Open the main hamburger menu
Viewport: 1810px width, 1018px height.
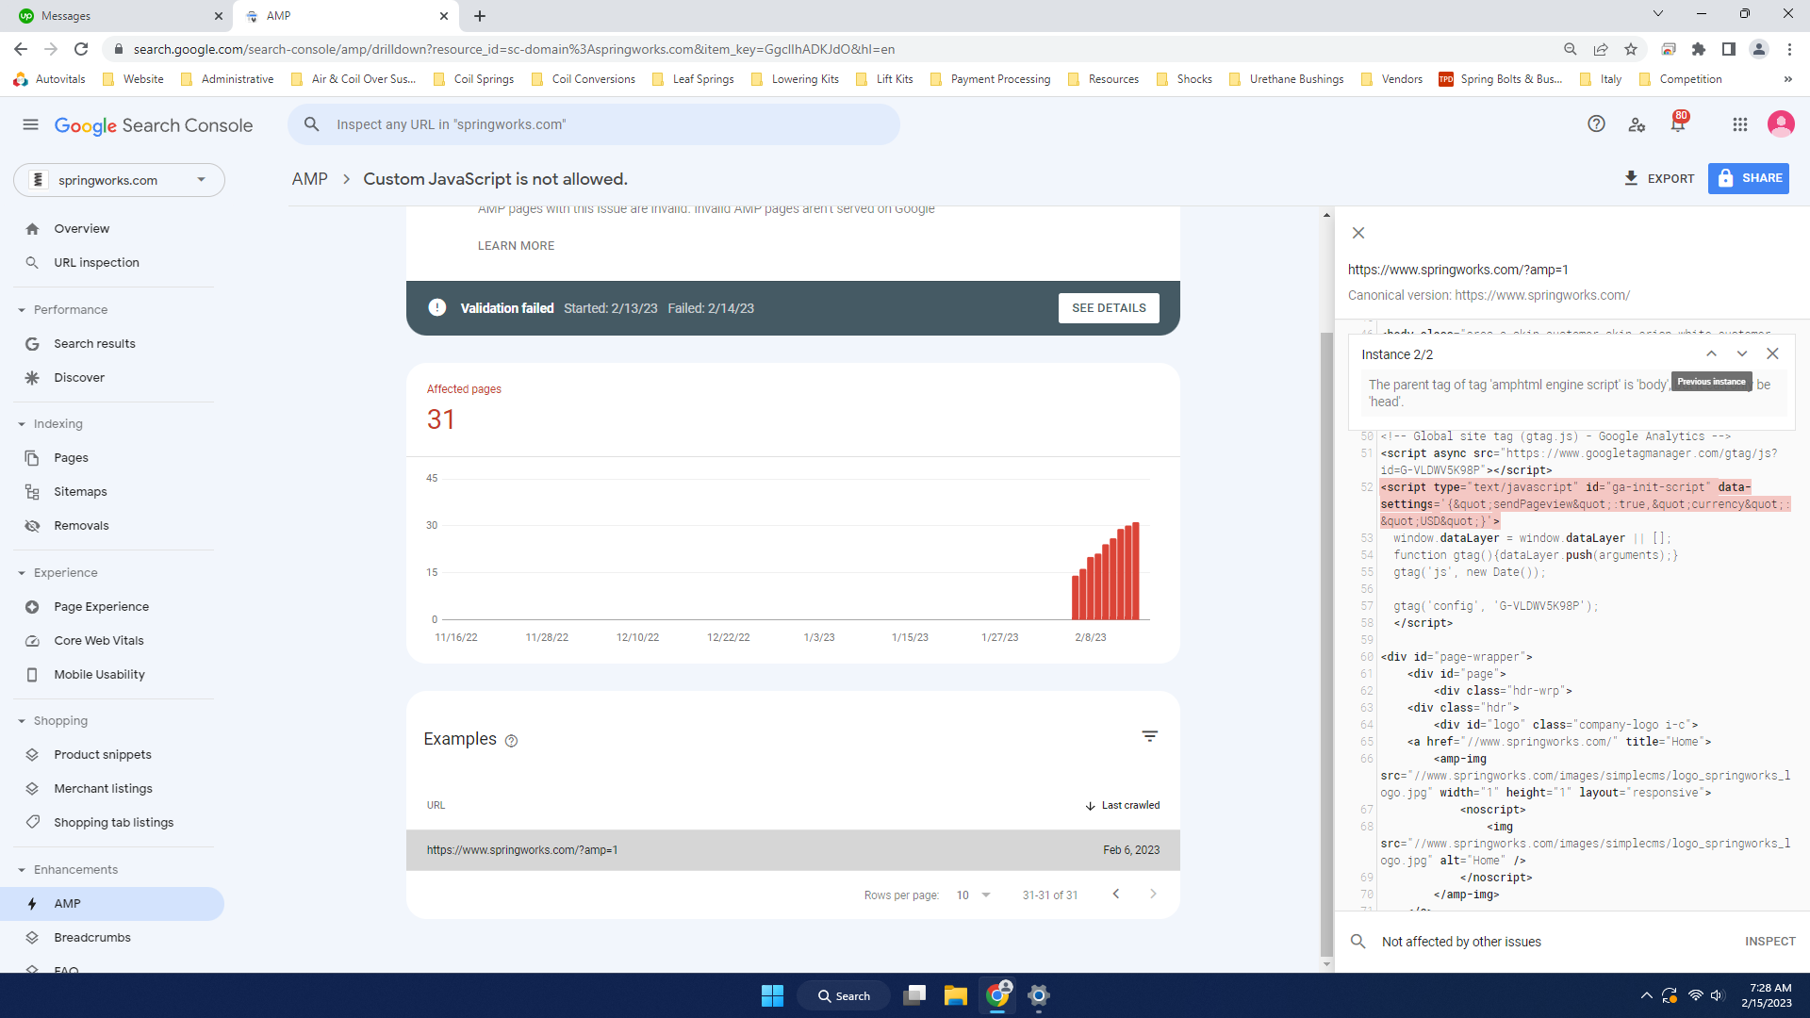point(30,124)
